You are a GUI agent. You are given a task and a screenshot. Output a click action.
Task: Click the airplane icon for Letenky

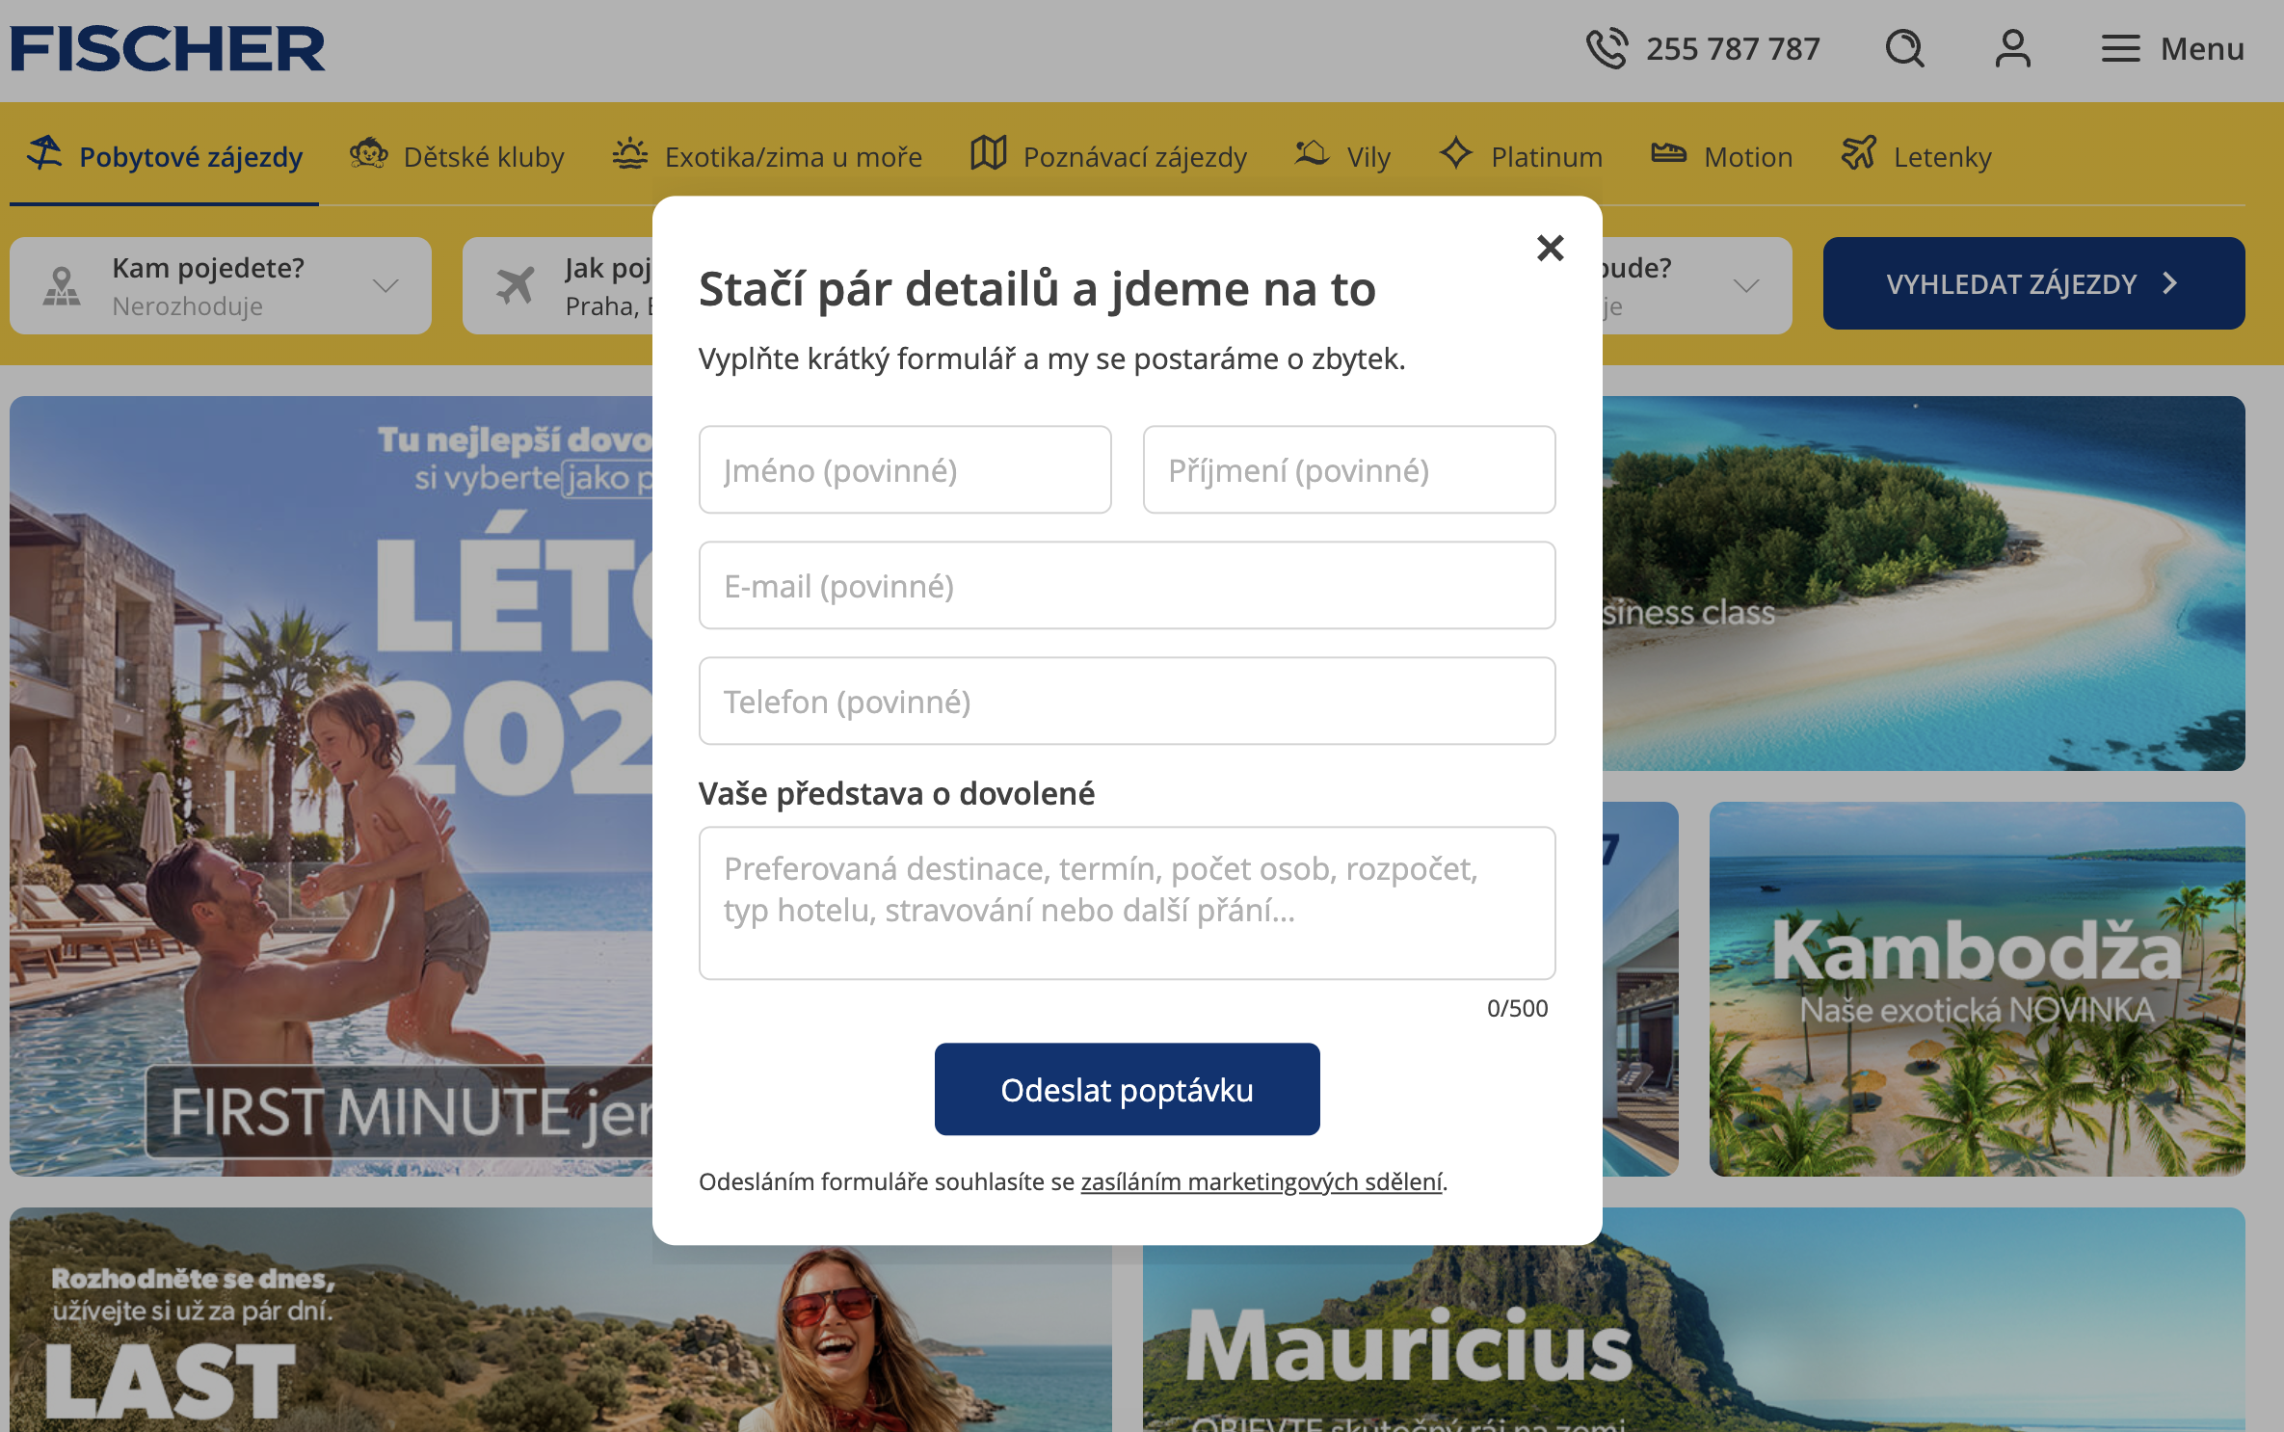pyautogui.click(x=1859, y=153)
